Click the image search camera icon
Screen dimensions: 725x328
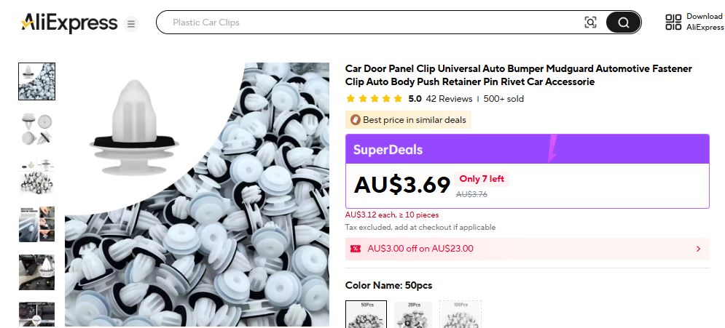(x=590, y=23)
